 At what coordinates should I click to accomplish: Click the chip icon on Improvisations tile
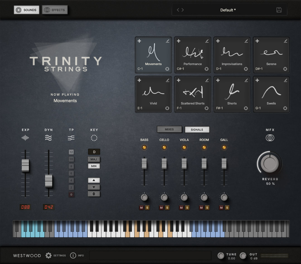[246, 69]
